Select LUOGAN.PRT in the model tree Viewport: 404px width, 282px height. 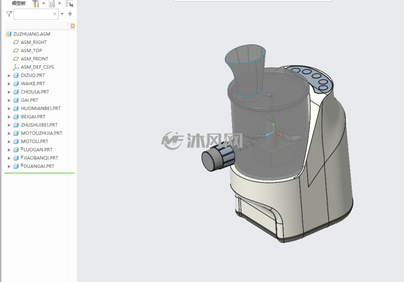point(38,149)
